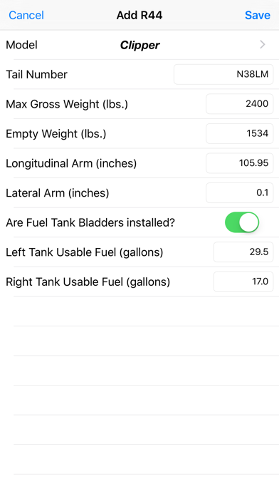The height and width of the screenshot is (496, 279).
Task: Open the Model selection chevron
Action: pyautogui.click(x=262, y=45)
